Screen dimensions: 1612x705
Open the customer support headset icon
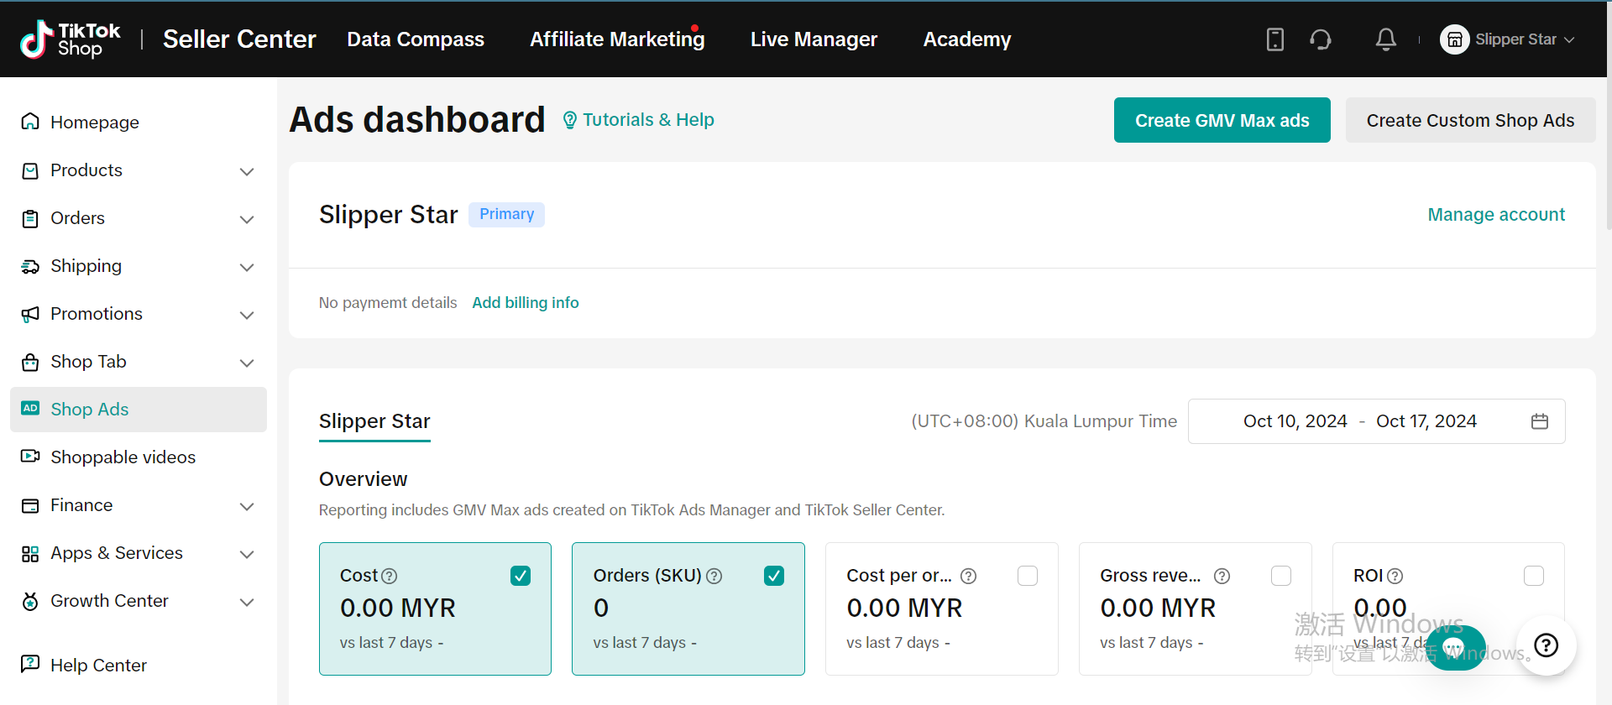tap(1321, 39)
